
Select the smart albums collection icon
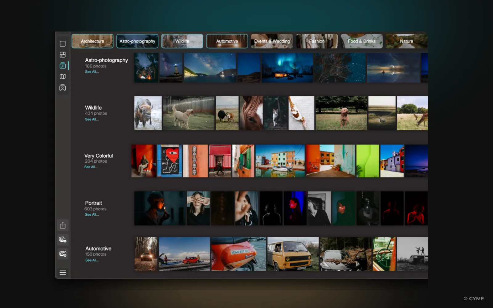coord(63,66)
